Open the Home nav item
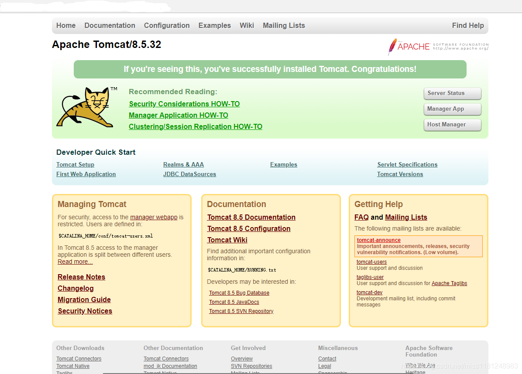Screen dimensions: 522x374 click(66, 26)
